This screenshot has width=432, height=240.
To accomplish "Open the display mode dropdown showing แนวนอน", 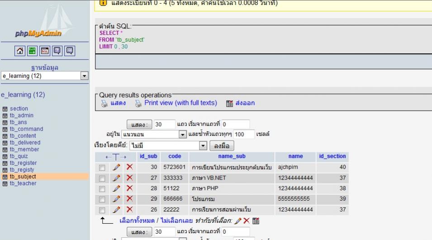I will coord(154,134).
